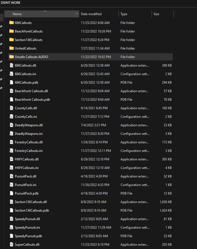Open the 686Callouts folder icon
This screenshot has width=197, height=249.
point(12,23)
